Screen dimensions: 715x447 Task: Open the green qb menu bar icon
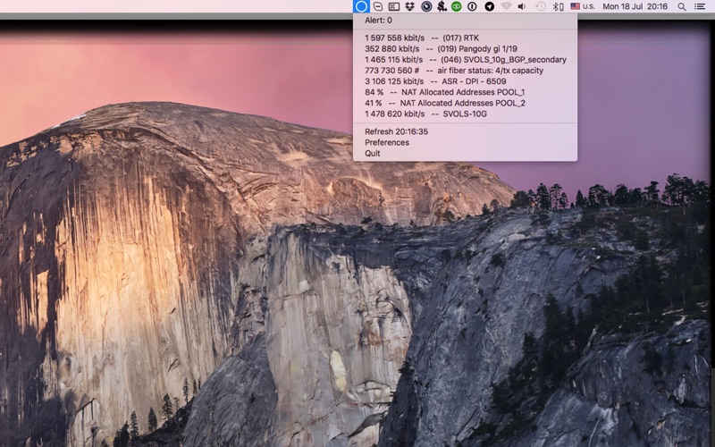(x=457, y=6)
